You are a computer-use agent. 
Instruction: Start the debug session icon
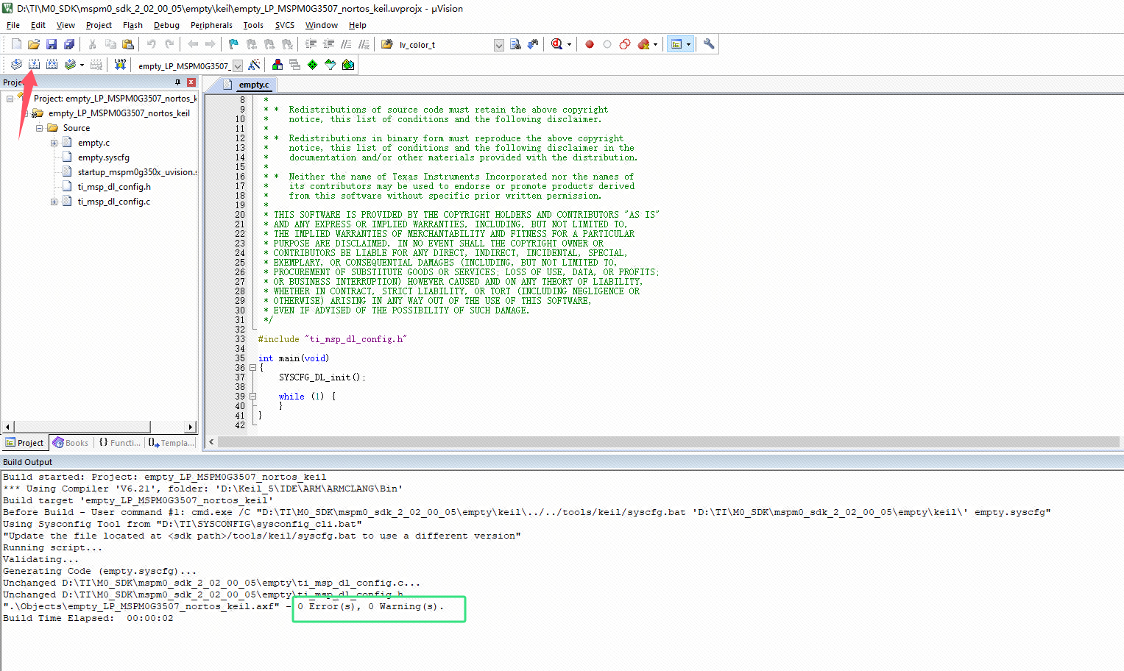[x=557, y=44]
